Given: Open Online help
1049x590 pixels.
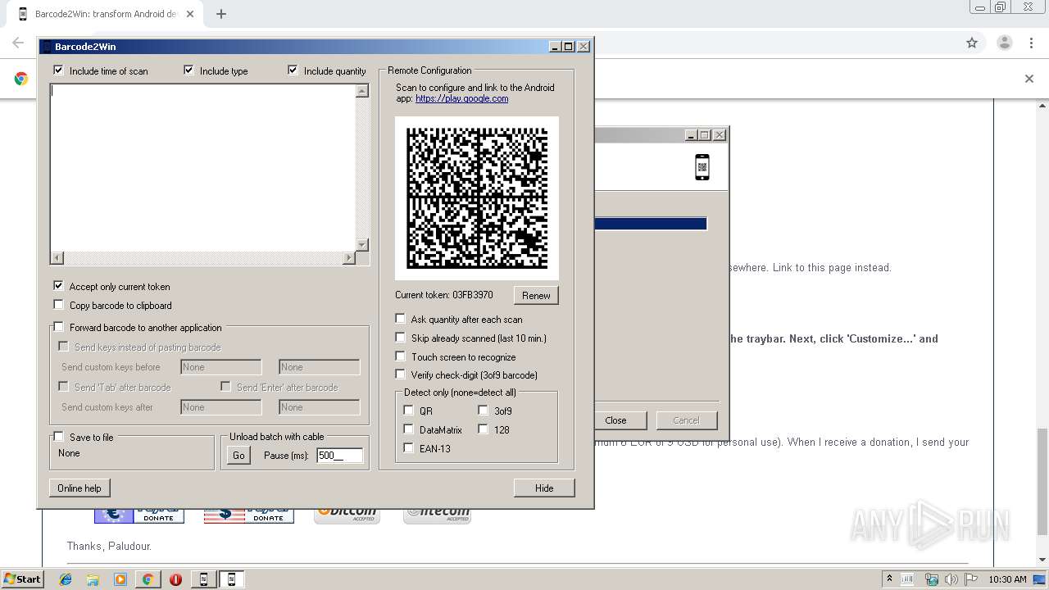Looking at the screenshot, I should pos(79,488).
